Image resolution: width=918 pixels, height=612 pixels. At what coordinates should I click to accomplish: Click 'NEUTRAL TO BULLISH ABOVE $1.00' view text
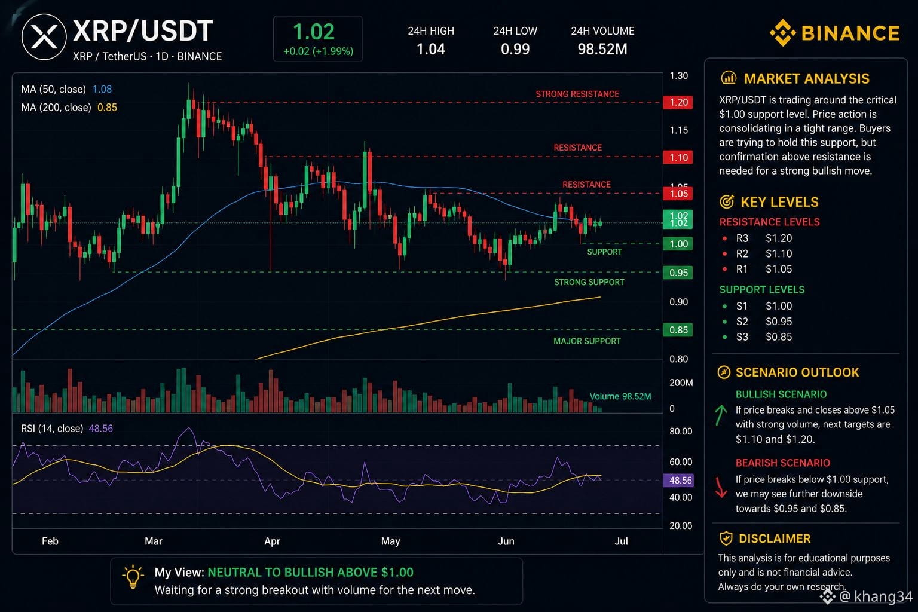click(x=310, y=573)
